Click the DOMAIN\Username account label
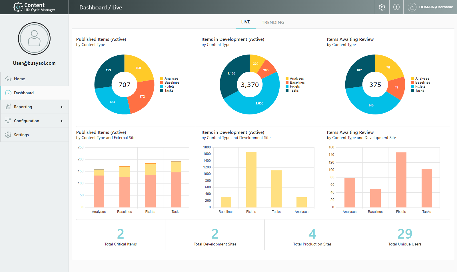The image size is (457, 272). (x=436, y=7)
